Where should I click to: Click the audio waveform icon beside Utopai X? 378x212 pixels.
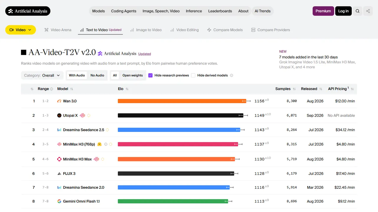[82, 115]
